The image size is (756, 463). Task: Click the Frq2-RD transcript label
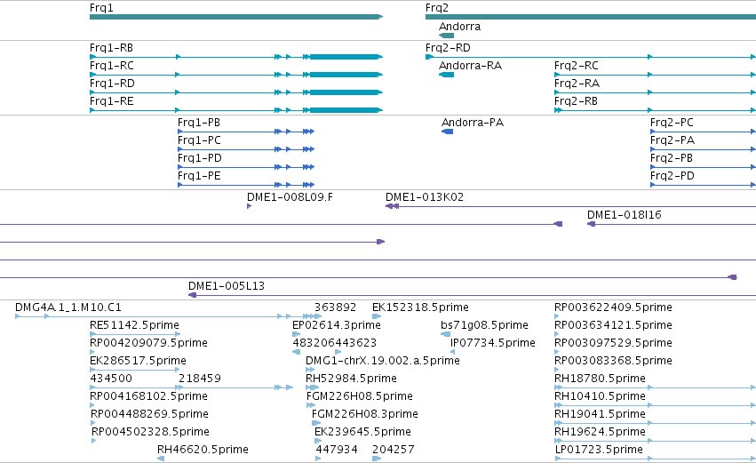coord(448,48)
